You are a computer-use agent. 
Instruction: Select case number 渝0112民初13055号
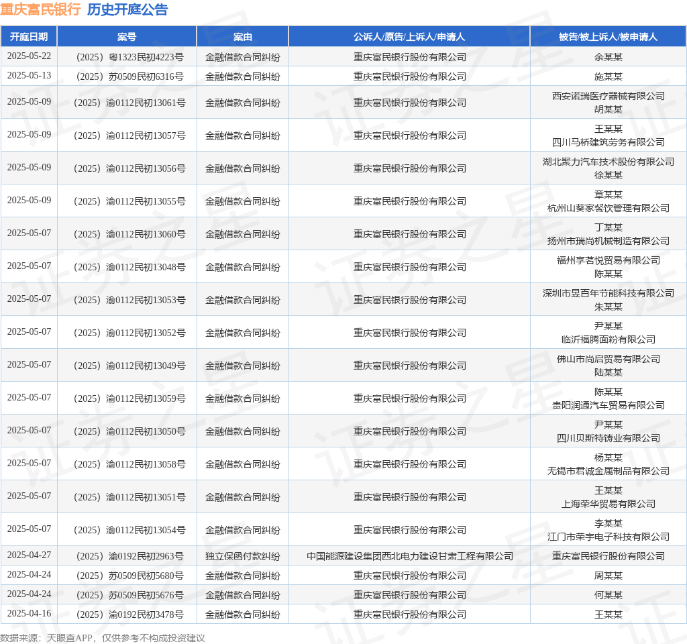(129, 201)
